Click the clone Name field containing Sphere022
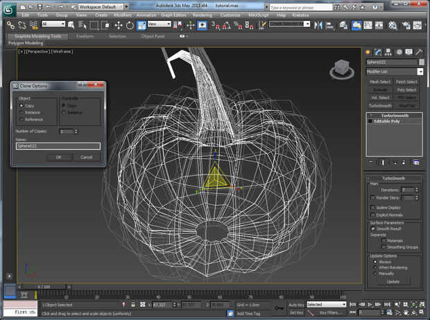This screenshot has height=320, width=430. (58, 146)
